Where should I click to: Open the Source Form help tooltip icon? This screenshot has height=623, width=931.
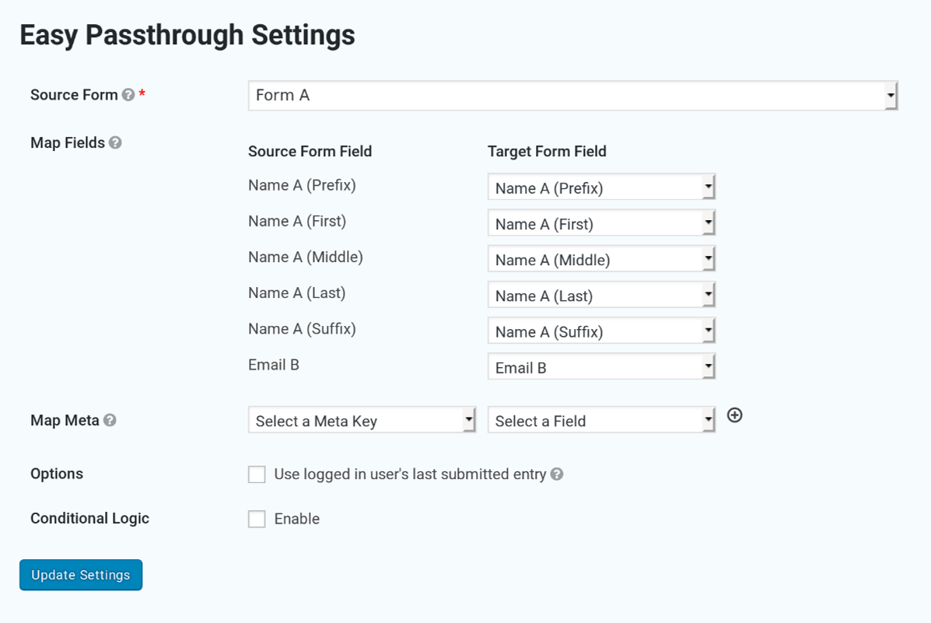click(x=128, y=95)
